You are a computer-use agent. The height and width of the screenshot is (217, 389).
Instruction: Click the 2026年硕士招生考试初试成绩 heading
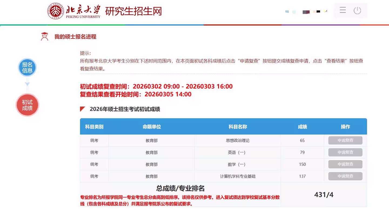click(125, 109)
